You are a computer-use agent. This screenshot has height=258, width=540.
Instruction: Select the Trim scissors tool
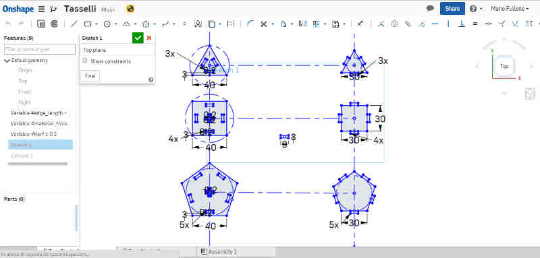[x=264, y=24]
